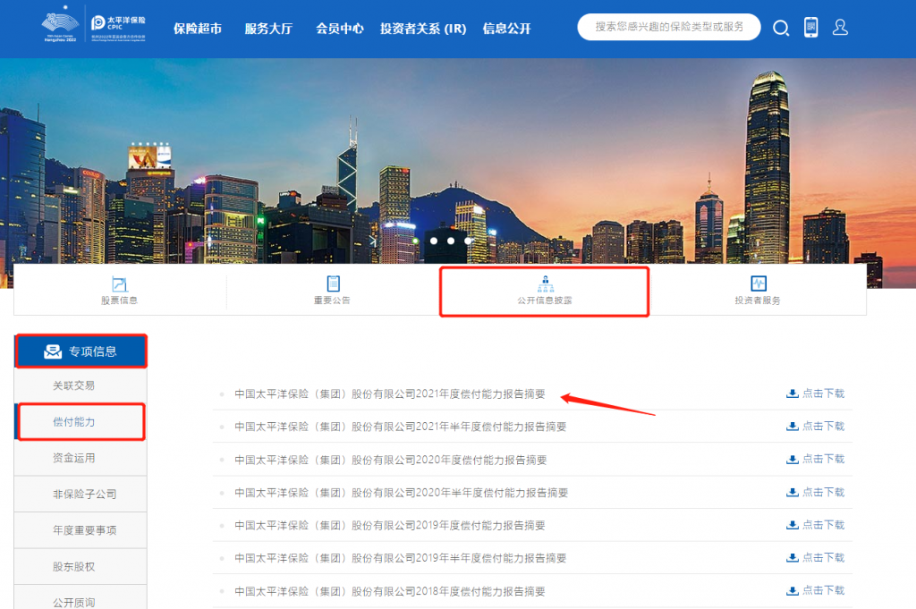Image resolution: width=916 pixels, height=609 pixels.
Task: Click the 公开信息披露 organization icon
Action: tap(545, 283)
